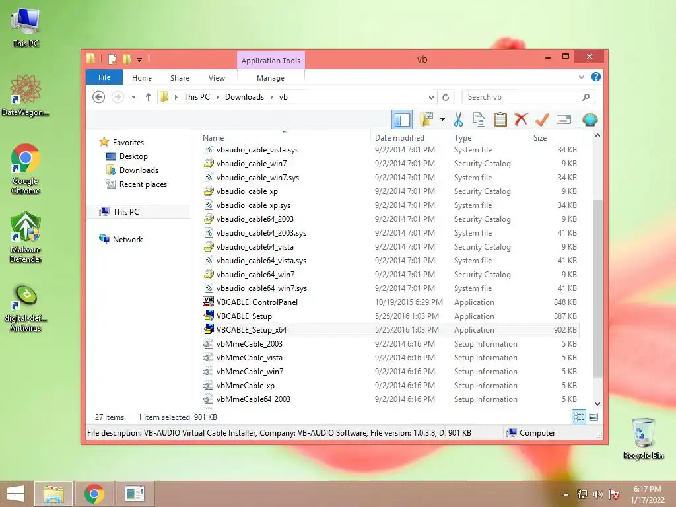Screen dimensions: 676x507
Task: Click the file list scrollbar thumb
Action: 597,289
